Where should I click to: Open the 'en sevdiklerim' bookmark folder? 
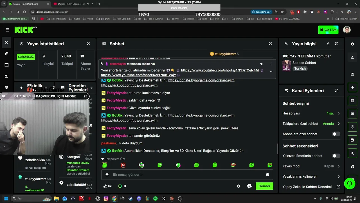pyautogui.click(x=56, y=19)
